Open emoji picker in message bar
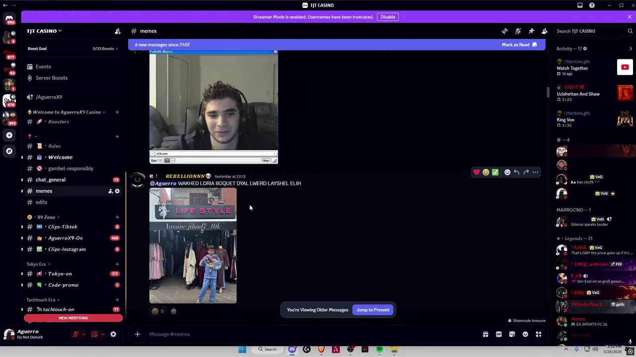 (525, 334)
